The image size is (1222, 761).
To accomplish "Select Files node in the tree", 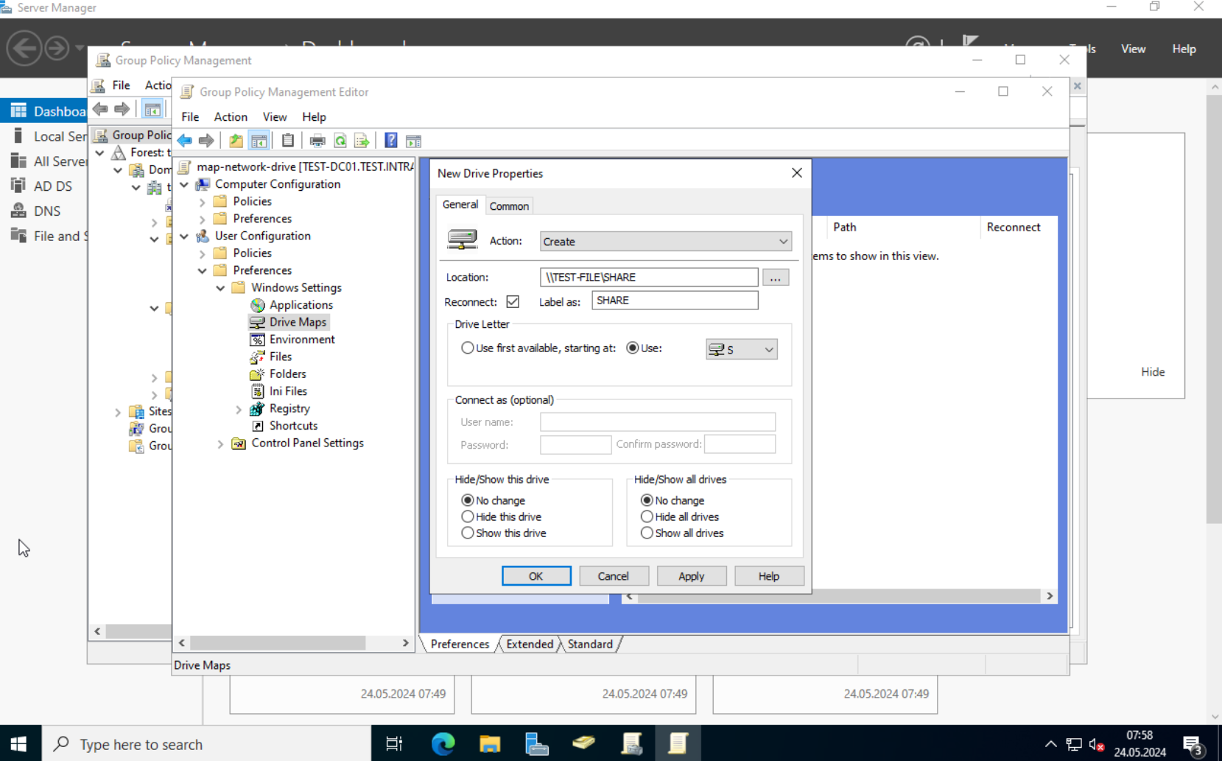I will pos(280,357).
